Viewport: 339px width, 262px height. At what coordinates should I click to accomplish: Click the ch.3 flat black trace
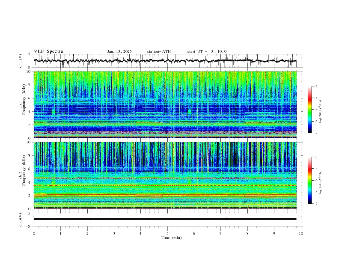click(165, 219)
